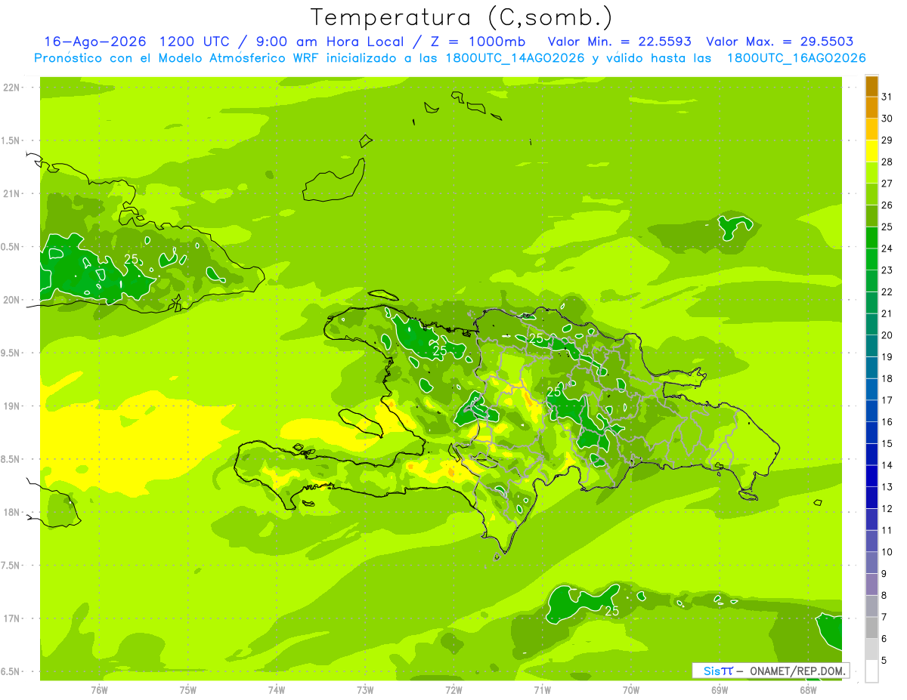Select the '1800UTC_16AGO2026' valid-until text

(x=796, y=58)
